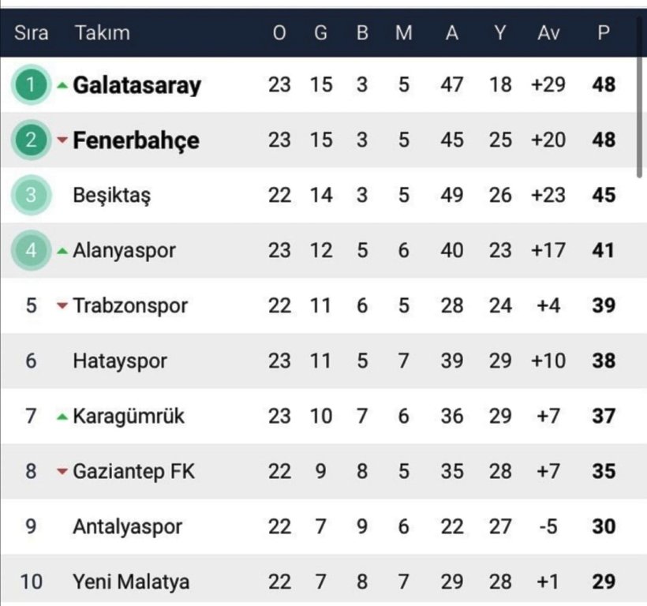Sort by the P points column header

pos(604,32)
